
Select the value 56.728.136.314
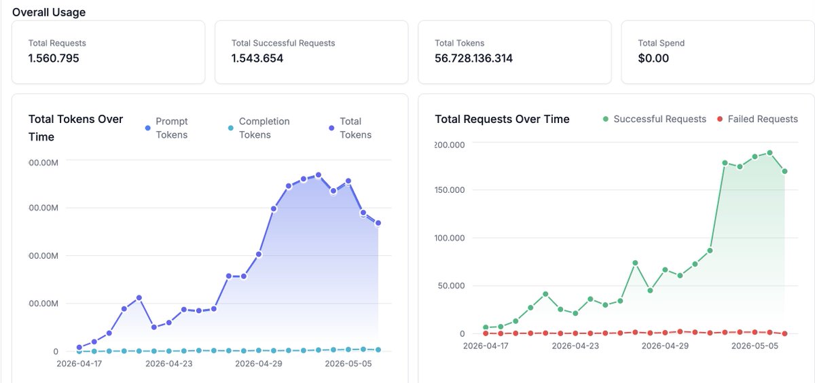coord(473,58)
